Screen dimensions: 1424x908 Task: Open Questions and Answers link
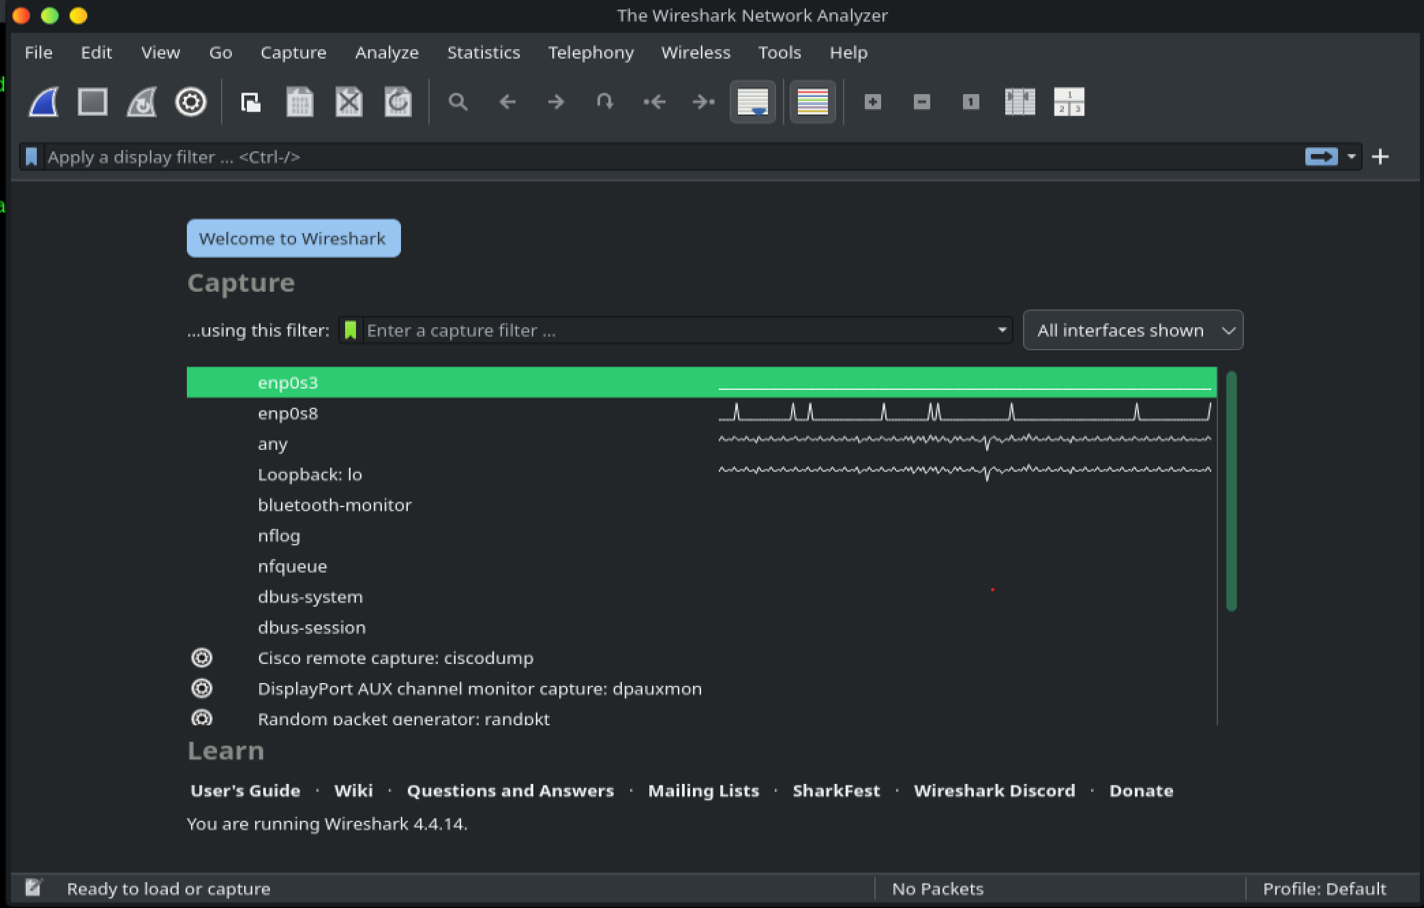point(510,791)
